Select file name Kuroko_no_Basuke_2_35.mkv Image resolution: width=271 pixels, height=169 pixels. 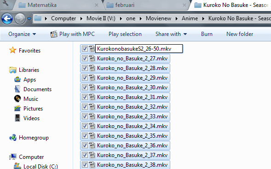(132, 136)
